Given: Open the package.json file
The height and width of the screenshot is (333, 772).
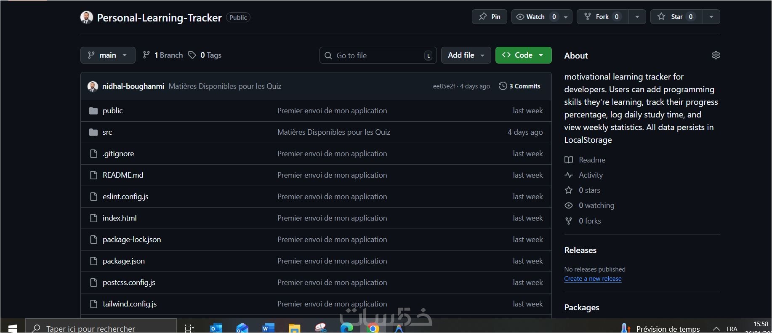Looking at the screenshot, I should [x=124, y=261].
